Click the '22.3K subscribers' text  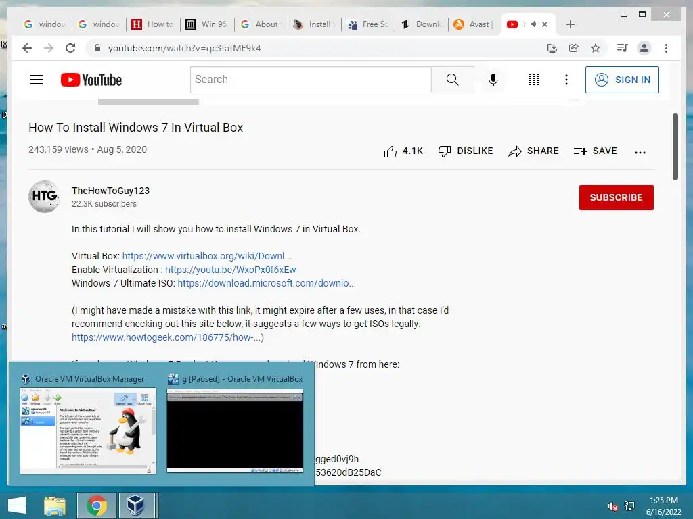[x=104, y=204]
